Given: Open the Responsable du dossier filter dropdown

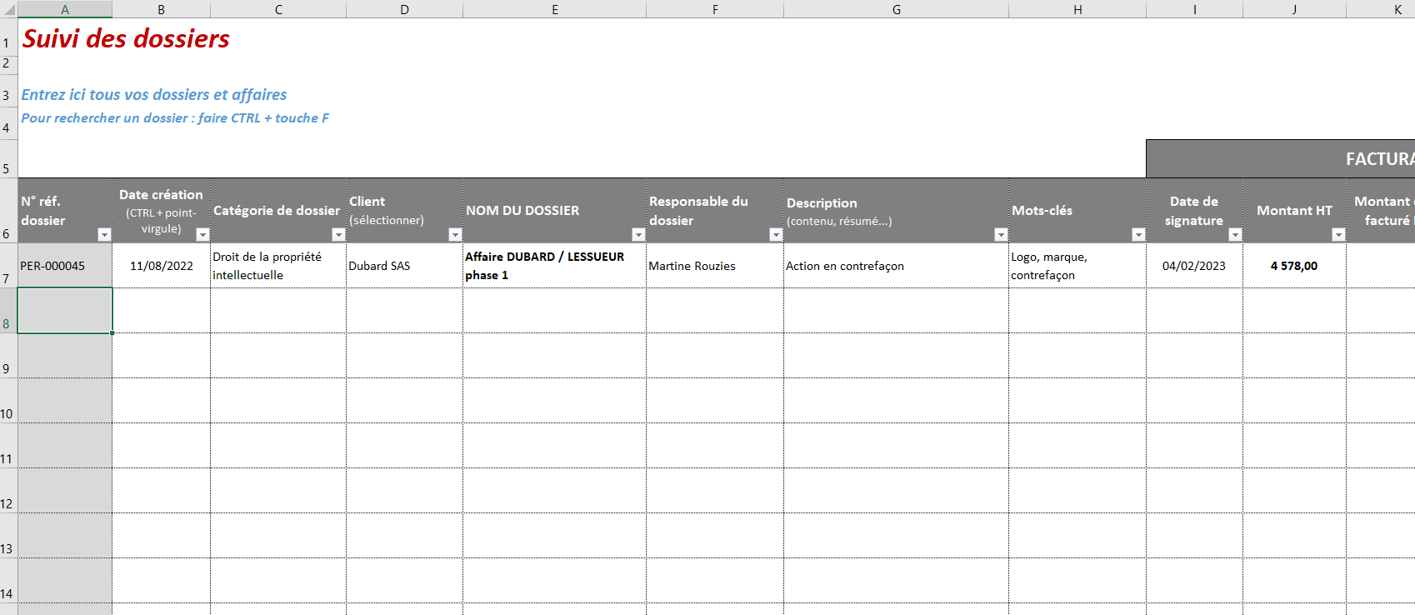Looking at the screenshot, I should pyautogui.click(x=776, y=235).
